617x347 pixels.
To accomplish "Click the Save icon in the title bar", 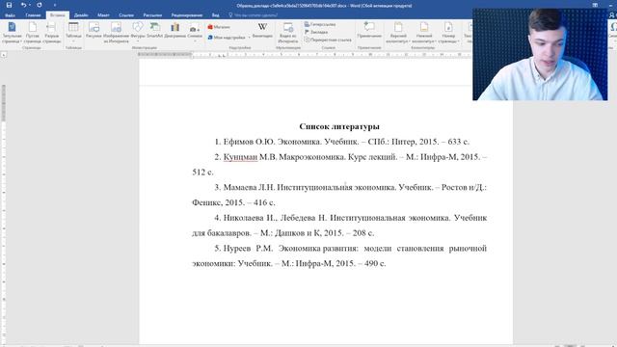I will (x=9, y=5).
